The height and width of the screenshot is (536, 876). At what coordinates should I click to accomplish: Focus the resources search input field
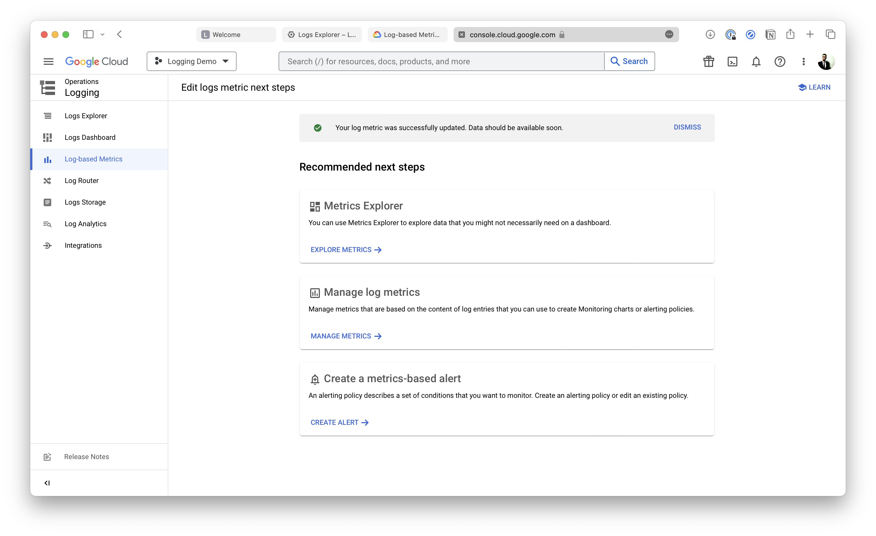441,62
